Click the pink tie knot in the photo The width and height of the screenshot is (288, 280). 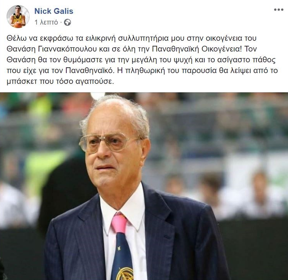click(x=119, y=223)
